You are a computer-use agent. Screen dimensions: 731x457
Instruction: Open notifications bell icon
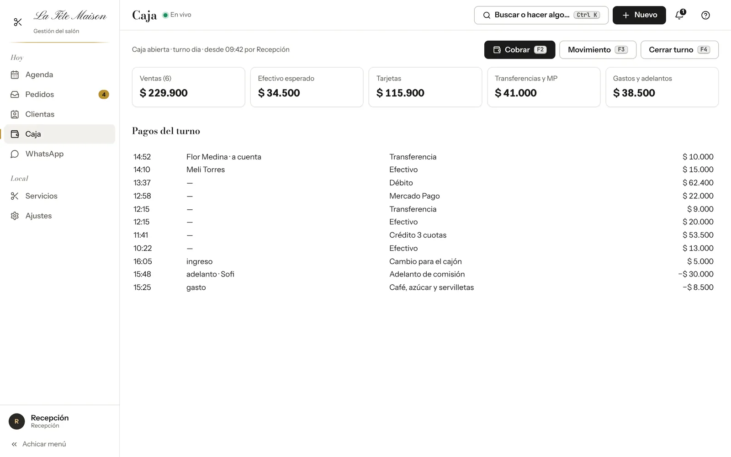click(679, 15)
